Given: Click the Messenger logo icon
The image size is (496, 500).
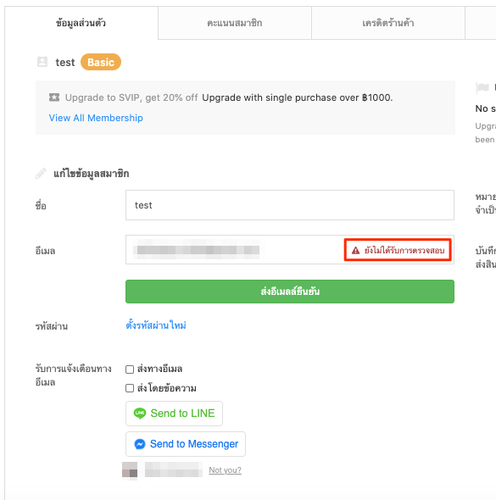Looking at the screenshot, I should pos(140,444).
